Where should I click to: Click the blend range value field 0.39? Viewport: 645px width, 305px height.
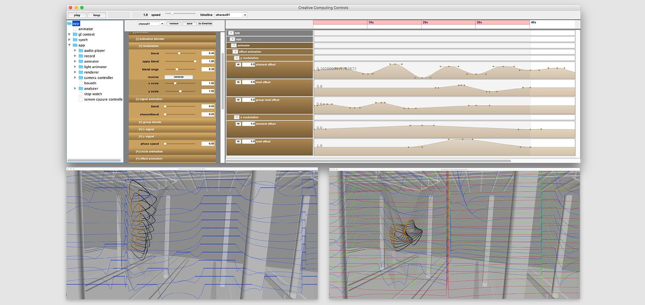[208, 69]
